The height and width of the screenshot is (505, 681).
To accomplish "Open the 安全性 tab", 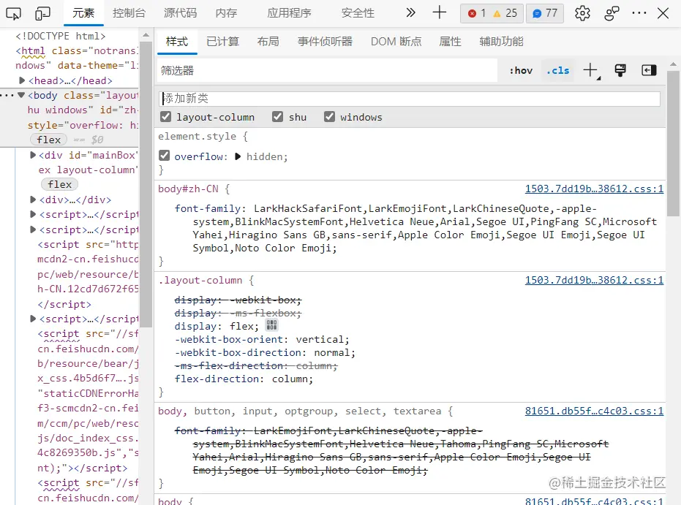I will (x=358, y=13).
